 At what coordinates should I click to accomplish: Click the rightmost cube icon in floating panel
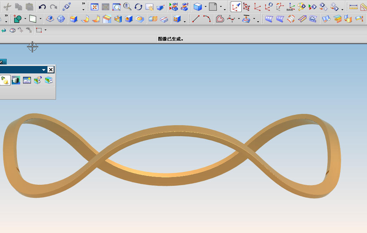pos(49,80)
